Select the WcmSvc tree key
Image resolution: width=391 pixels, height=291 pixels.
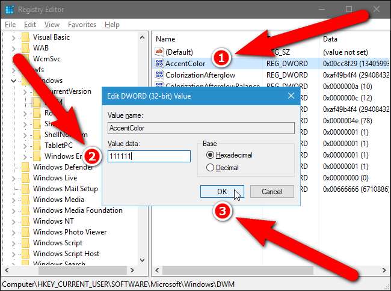click(x=47, y=59)
